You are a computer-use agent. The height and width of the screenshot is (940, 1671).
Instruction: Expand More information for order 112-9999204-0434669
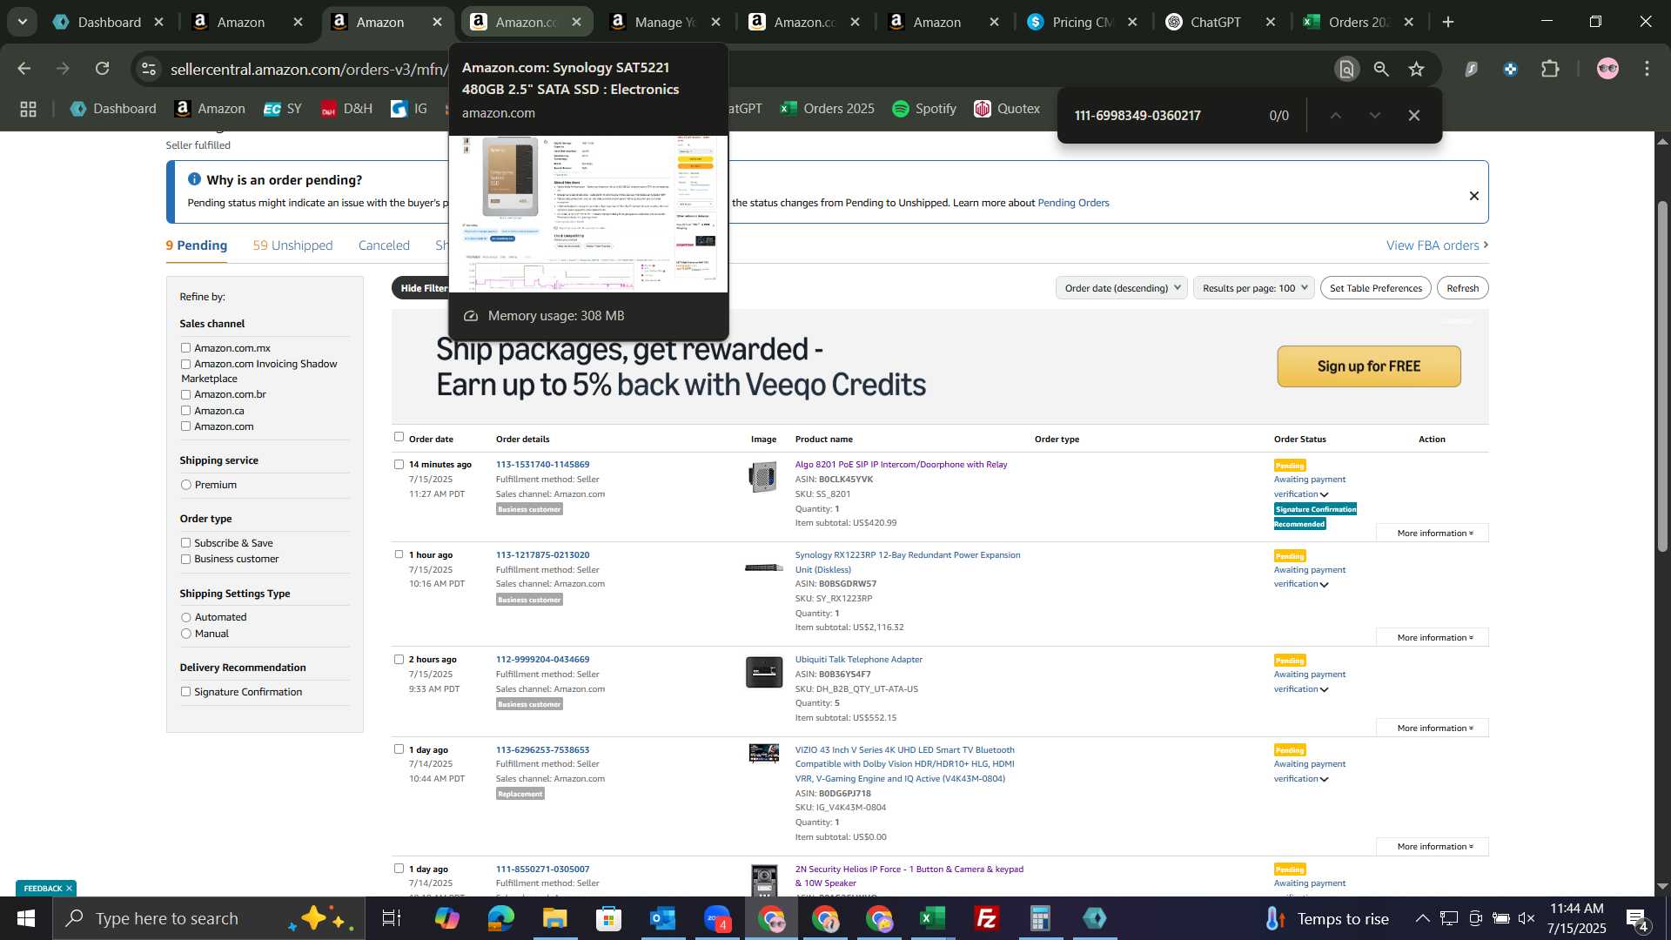click(1434, 728)
